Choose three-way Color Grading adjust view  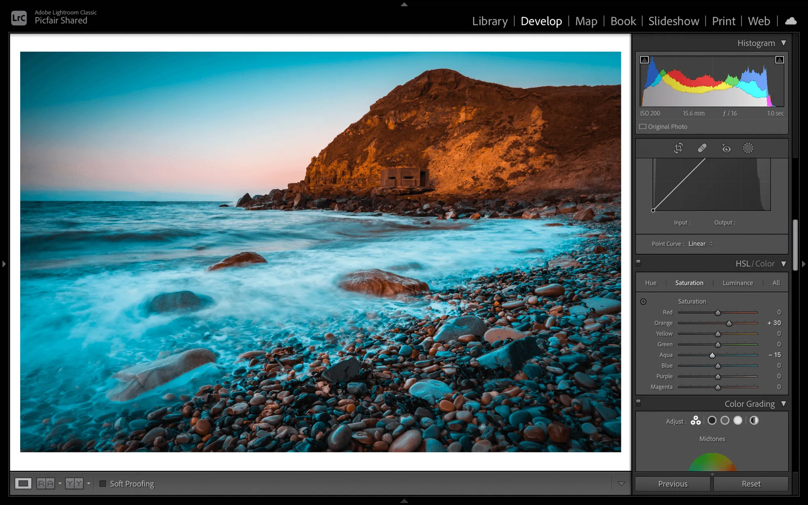click(x=696, y=421)
